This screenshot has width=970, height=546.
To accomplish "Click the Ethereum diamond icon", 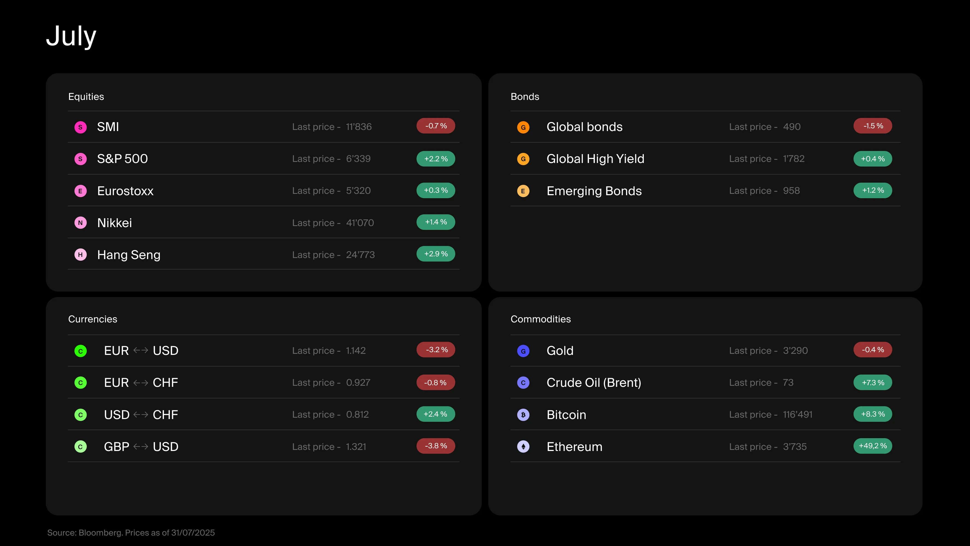I will pyautogui.click(x=523, y=447).
